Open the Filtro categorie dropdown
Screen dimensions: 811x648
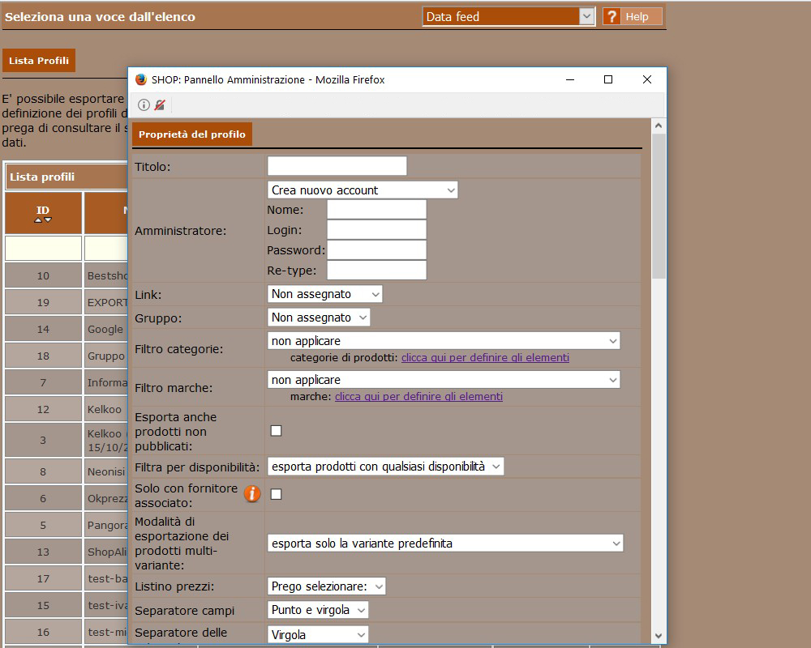coord(444,341)
